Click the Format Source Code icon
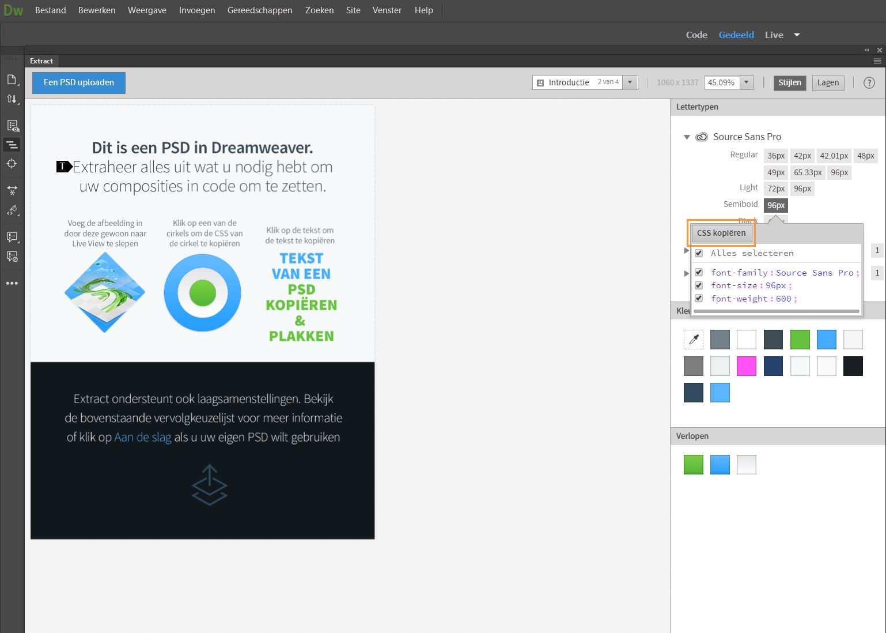This screenshot has width=886, height=633. point(12,210)
